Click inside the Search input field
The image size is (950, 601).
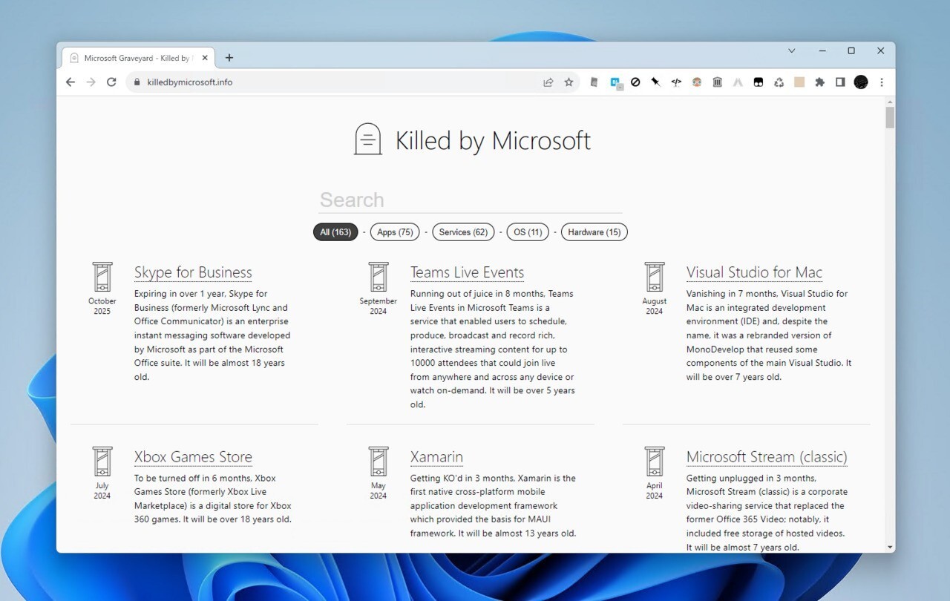(x=470, y=199)
